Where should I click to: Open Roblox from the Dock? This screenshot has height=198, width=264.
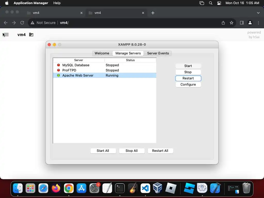[171, 188]
